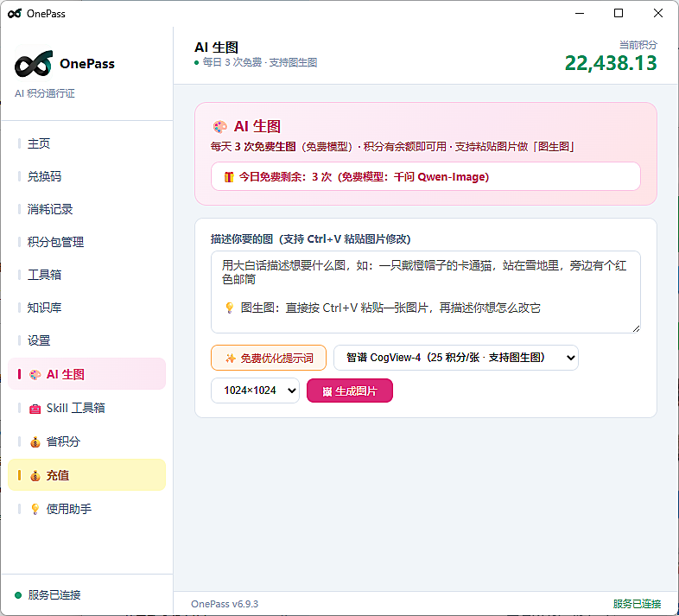Click the 描述你要的图 field label
This screenshot has height=616, width=679.
pyautogui.click(x=310, y=239)
